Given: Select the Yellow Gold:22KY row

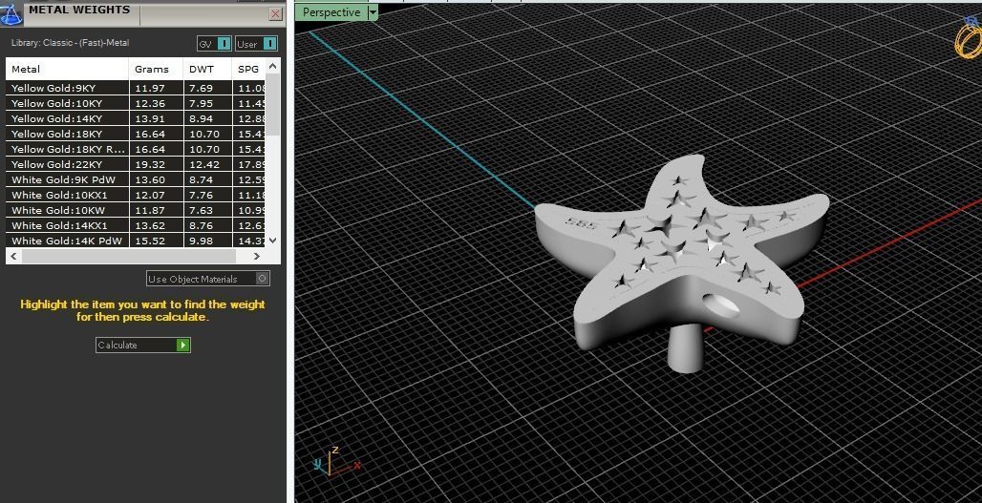Looking at the screenshot, I should 136,164.
